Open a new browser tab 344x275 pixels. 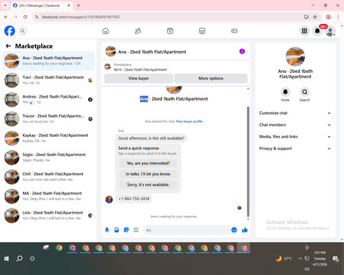pyautogui.click(x=78, y=5)
